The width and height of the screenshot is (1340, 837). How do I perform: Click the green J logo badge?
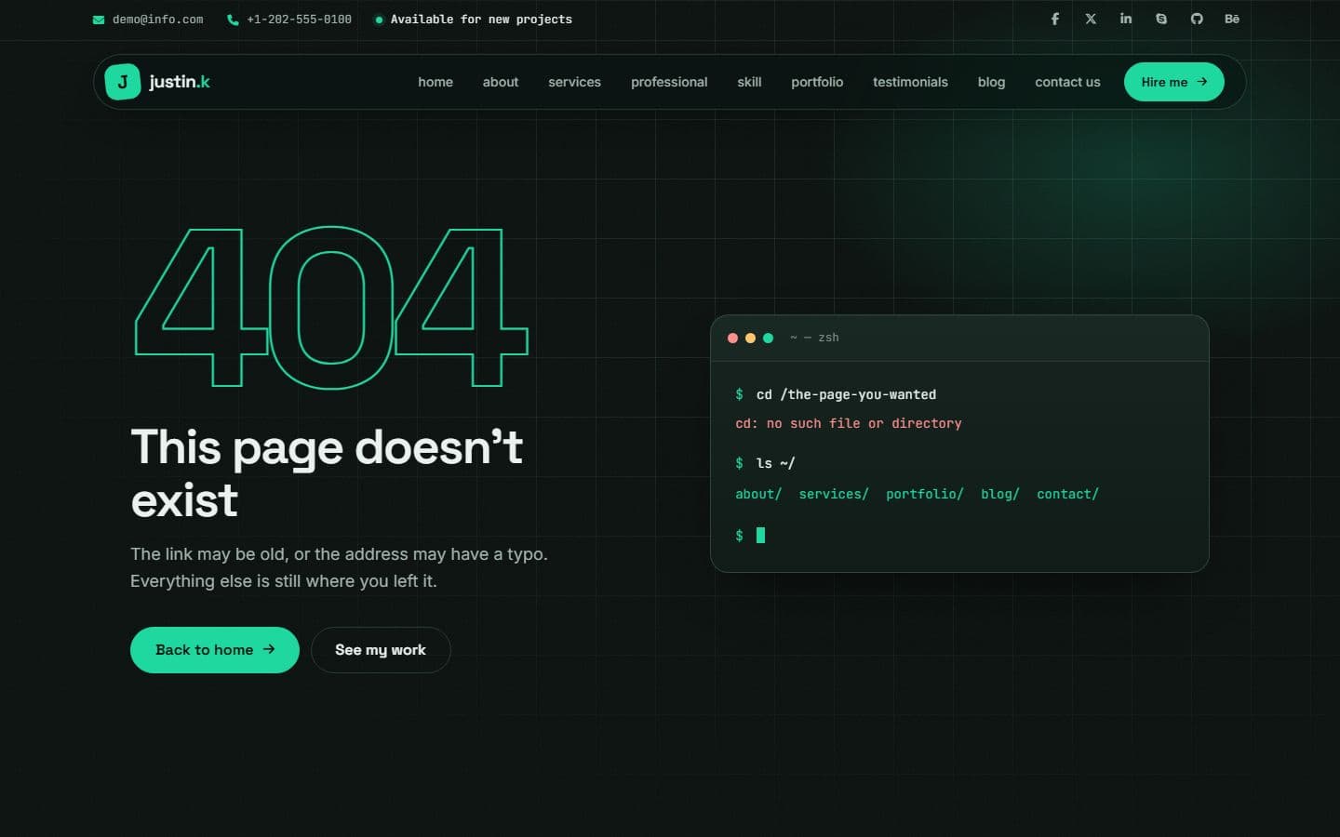tap(123, 82)
